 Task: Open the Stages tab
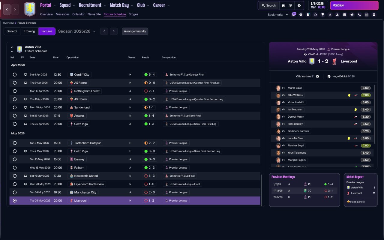[x=133, y=14]
